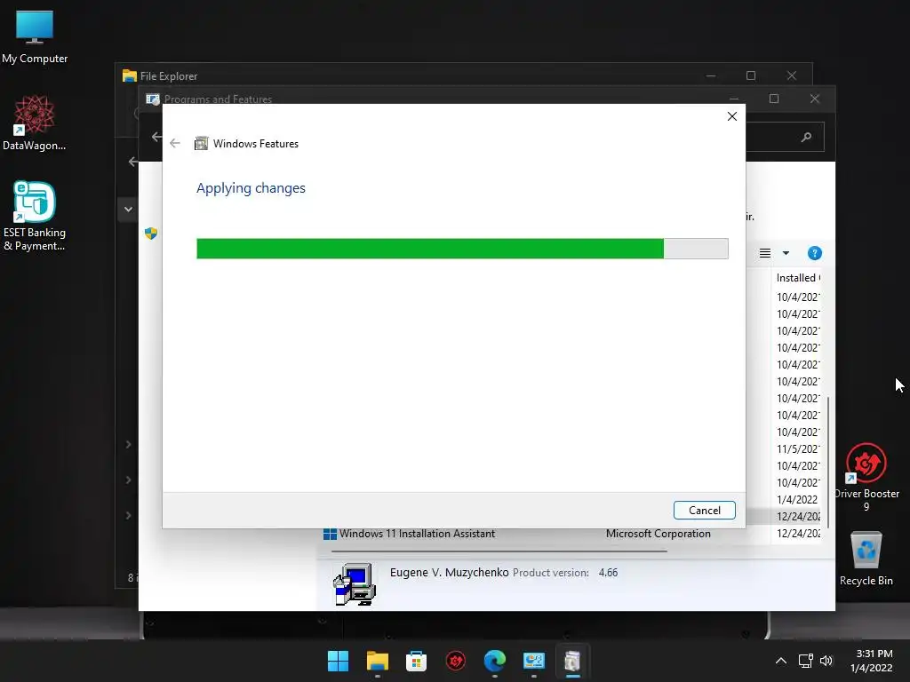Close the File Explorer window
Screen dimensions: 910x682
coord(791,76)
